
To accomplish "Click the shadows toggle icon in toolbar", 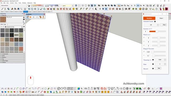I will [x=29, y=5].
